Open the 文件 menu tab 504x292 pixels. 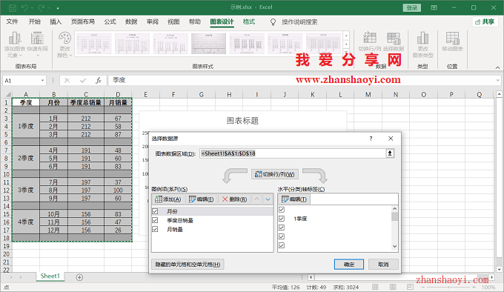point(12,21)
